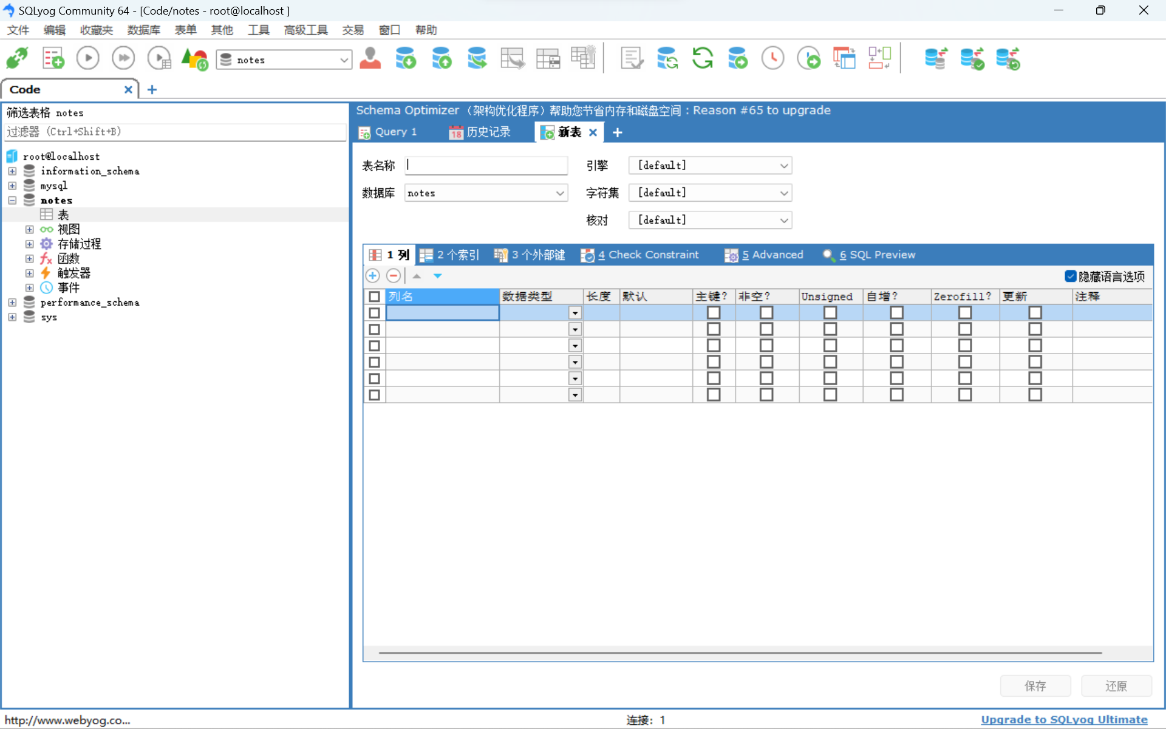
Task: Move column down with the blue arrow icon
Action: (x=437, y=276)
